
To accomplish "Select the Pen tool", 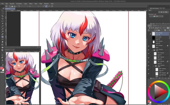I will pyautogui.click(x=2, y=29).
